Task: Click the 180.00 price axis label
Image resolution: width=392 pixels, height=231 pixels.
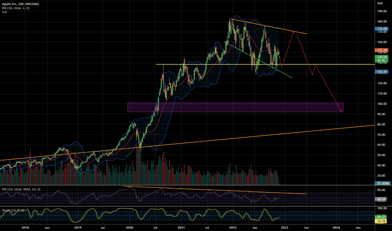Action: point(382,22)
